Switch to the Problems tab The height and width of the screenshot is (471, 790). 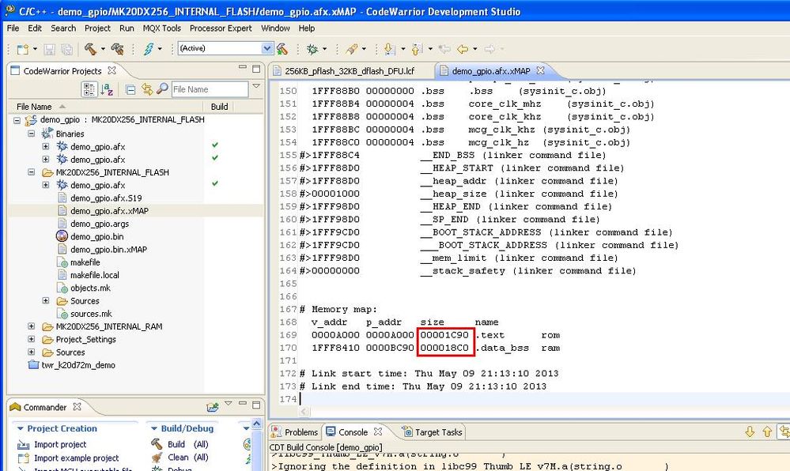click(x=295, y=431)
